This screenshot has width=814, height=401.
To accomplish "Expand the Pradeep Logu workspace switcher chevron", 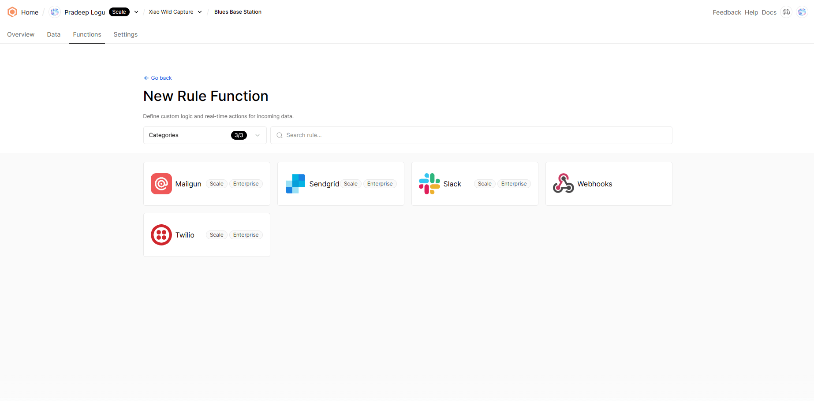I will (x=136, y=12).
